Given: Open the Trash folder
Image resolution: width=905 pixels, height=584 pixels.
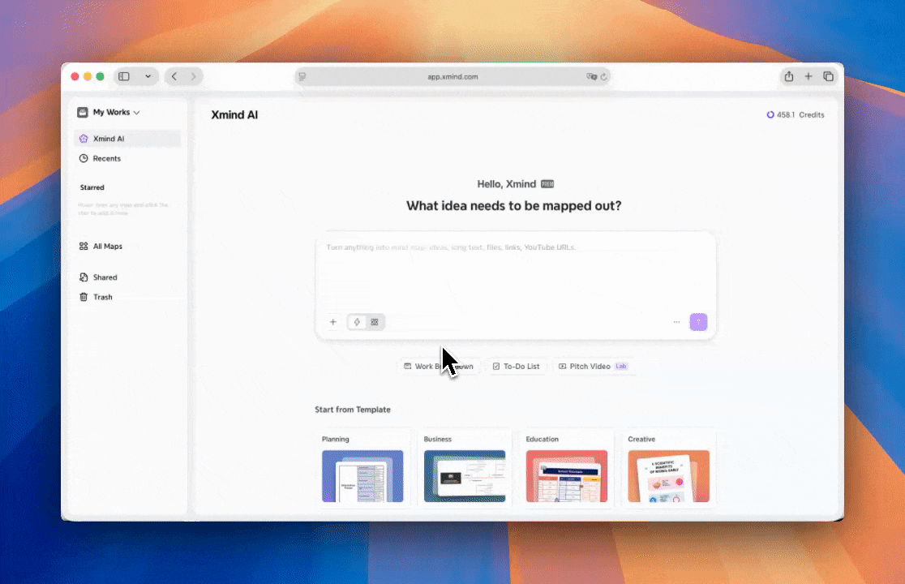Looking at the screenshot, I should [103, 297].
